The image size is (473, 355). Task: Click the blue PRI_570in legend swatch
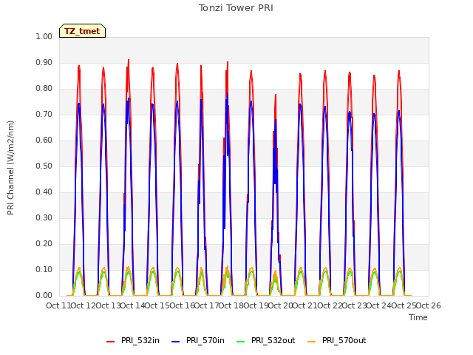[176, 342]
